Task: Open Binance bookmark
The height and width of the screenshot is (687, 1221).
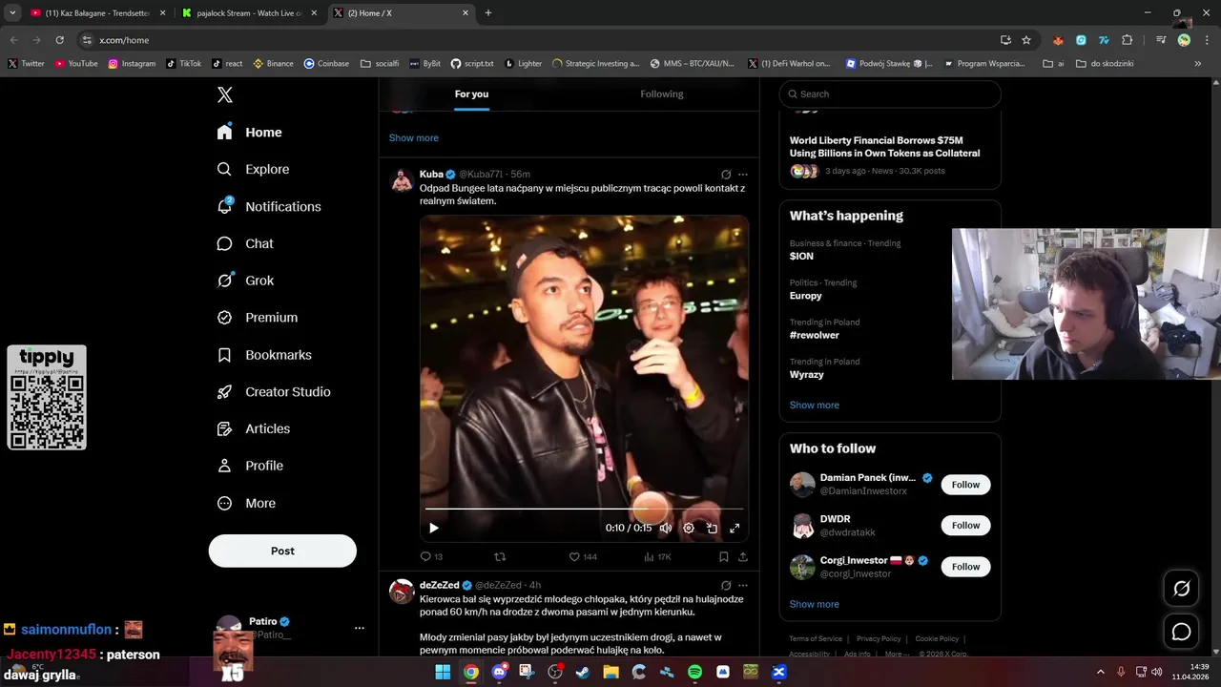Action: coord(273,64)
